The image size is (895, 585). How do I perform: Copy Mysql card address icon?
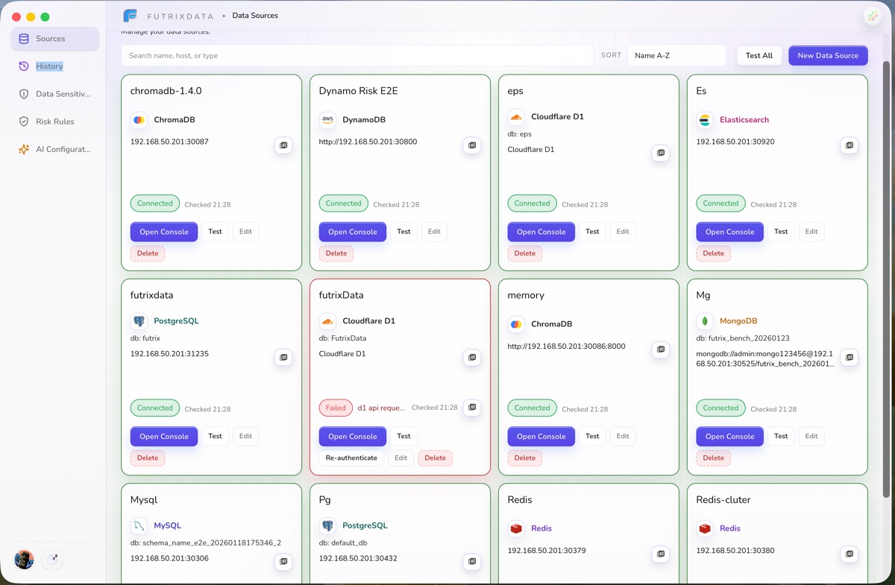tap(283, 562)
